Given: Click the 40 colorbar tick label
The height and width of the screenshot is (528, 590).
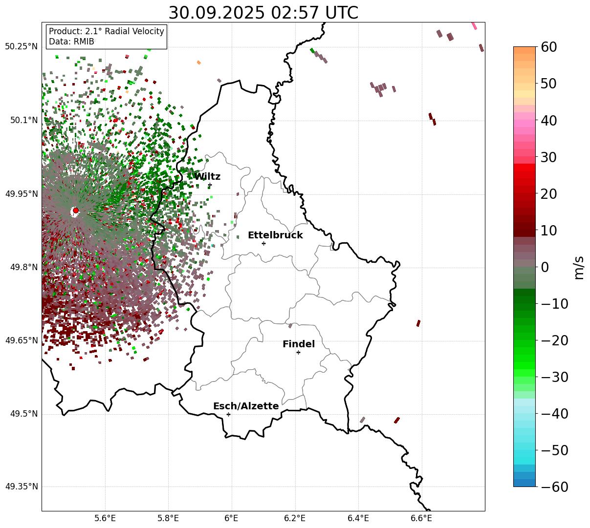Looking at the screenshot, I should (x=548, y=120).
